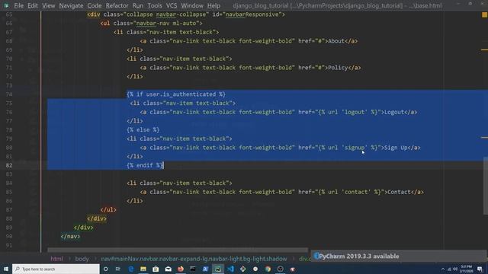Click the inspection warning indicator at top right
488x274 pixels.
pyautogui.click(x=484, y=14)
